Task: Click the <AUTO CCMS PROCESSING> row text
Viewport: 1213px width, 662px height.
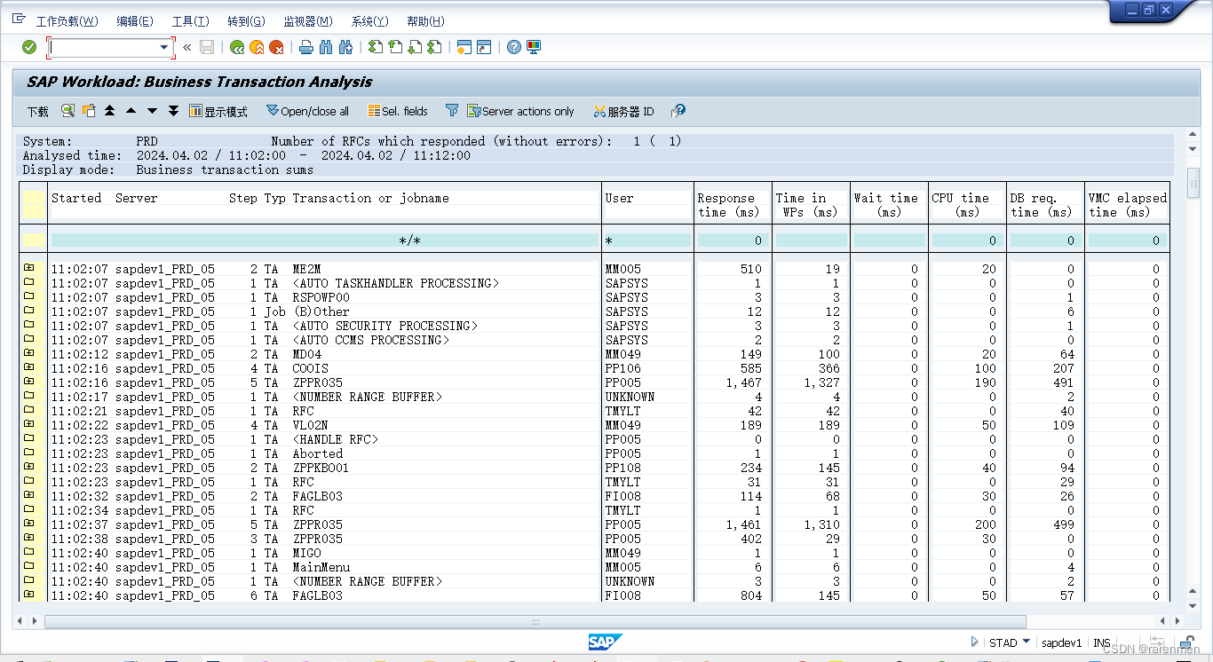Action: (x=371, y=339)
